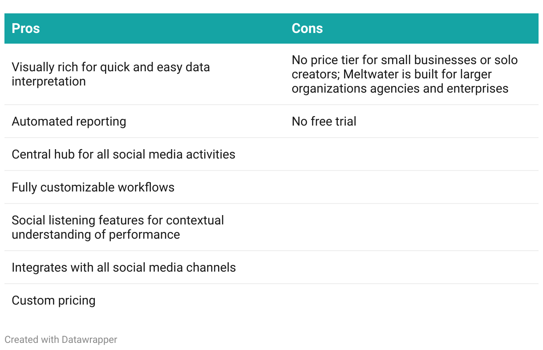Click the Cons column header

tap(307, 28)
